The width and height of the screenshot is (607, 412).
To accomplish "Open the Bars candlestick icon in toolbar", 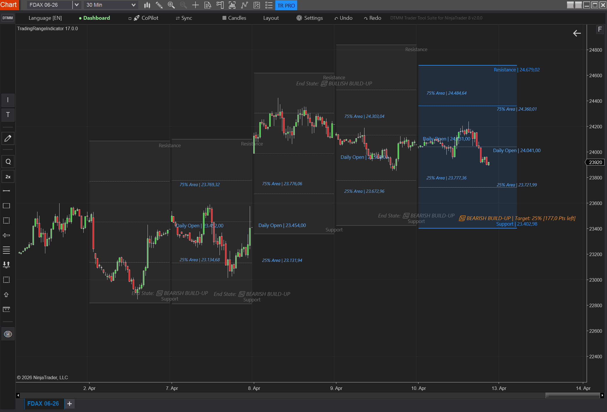I will 147,5.
